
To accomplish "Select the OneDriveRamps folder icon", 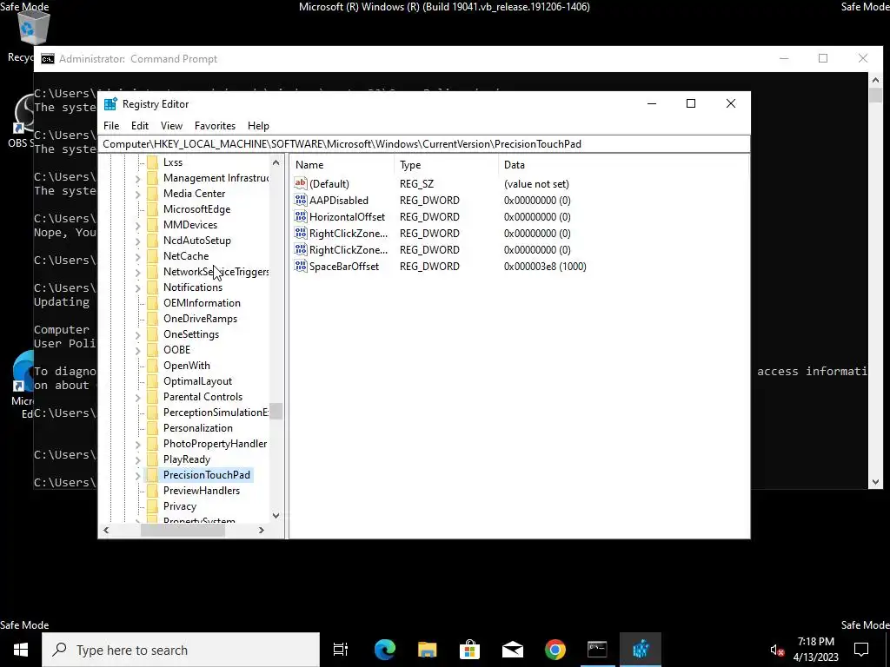I will click(152, 319).
